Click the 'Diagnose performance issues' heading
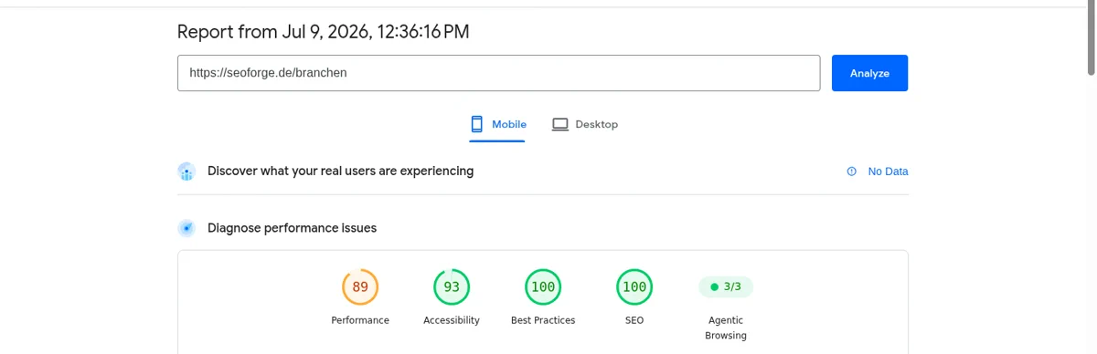Image resolution: width=1097 pixels, height=354 pixels. coord(292,228)
